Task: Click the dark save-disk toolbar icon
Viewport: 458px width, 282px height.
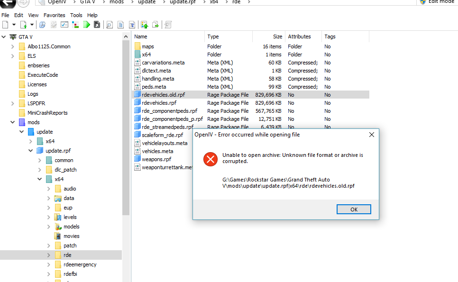Action: pos(97,25)
